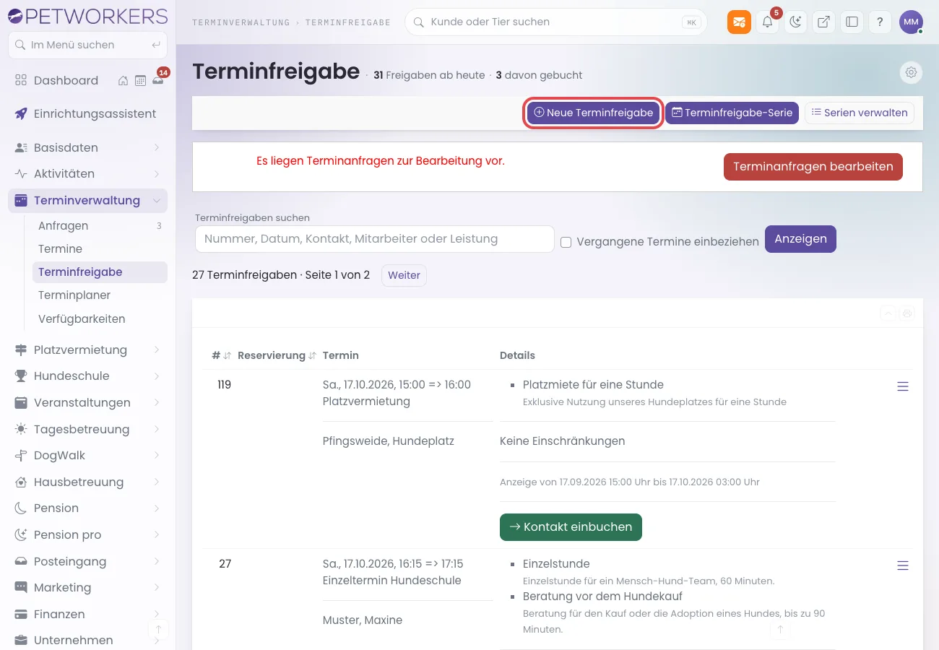939x650 pixels.
Task: Click Kontakt einbuchen for reservation 119
Action: coord(571,527)
